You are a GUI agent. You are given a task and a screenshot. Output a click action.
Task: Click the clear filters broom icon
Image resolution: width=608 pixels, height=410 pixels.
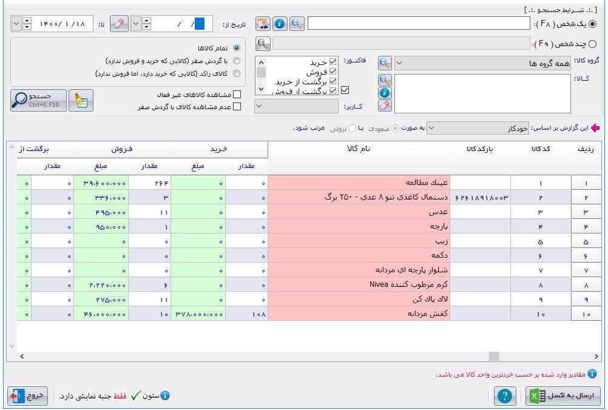click(81, 101)
